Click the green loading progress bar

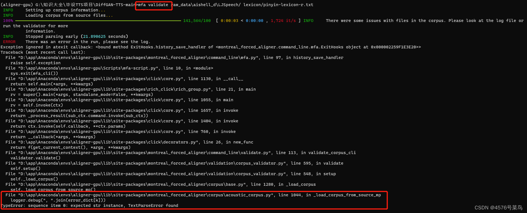[98, 21]
